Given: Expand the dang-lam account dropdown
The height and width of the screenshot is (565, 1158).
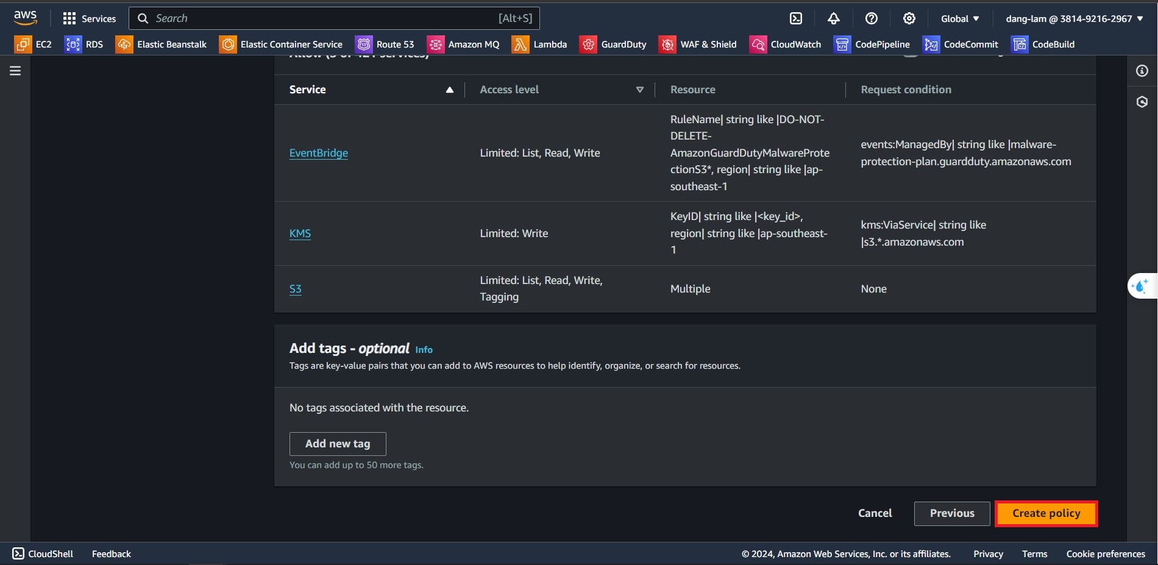Looking at the screenshot, I should point(1074,18).
